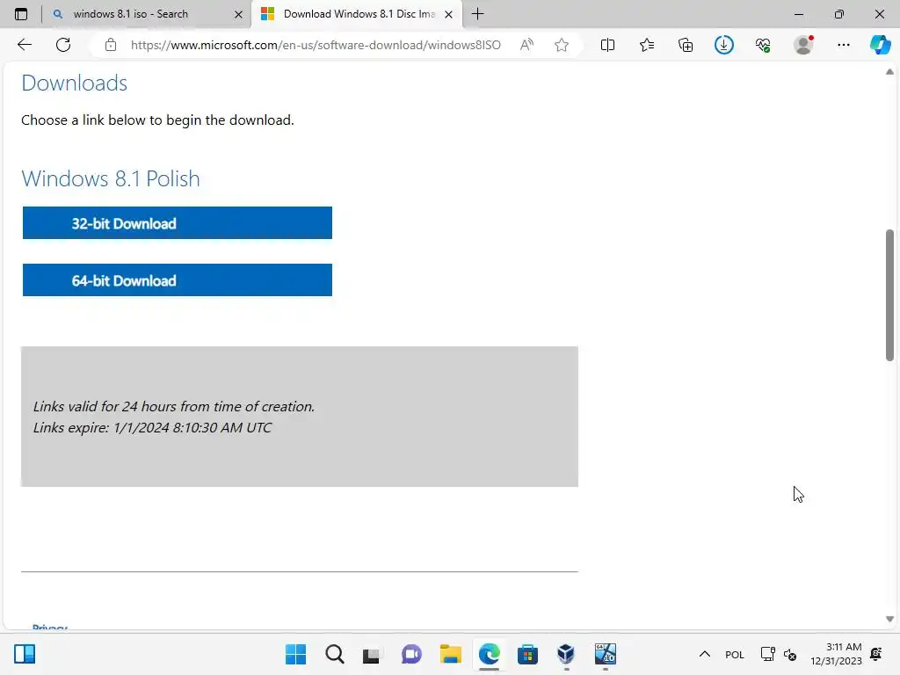The width and height of the screenshot is (900, 675).
Task: Click Choose a link below text
Action: (157, 120)
